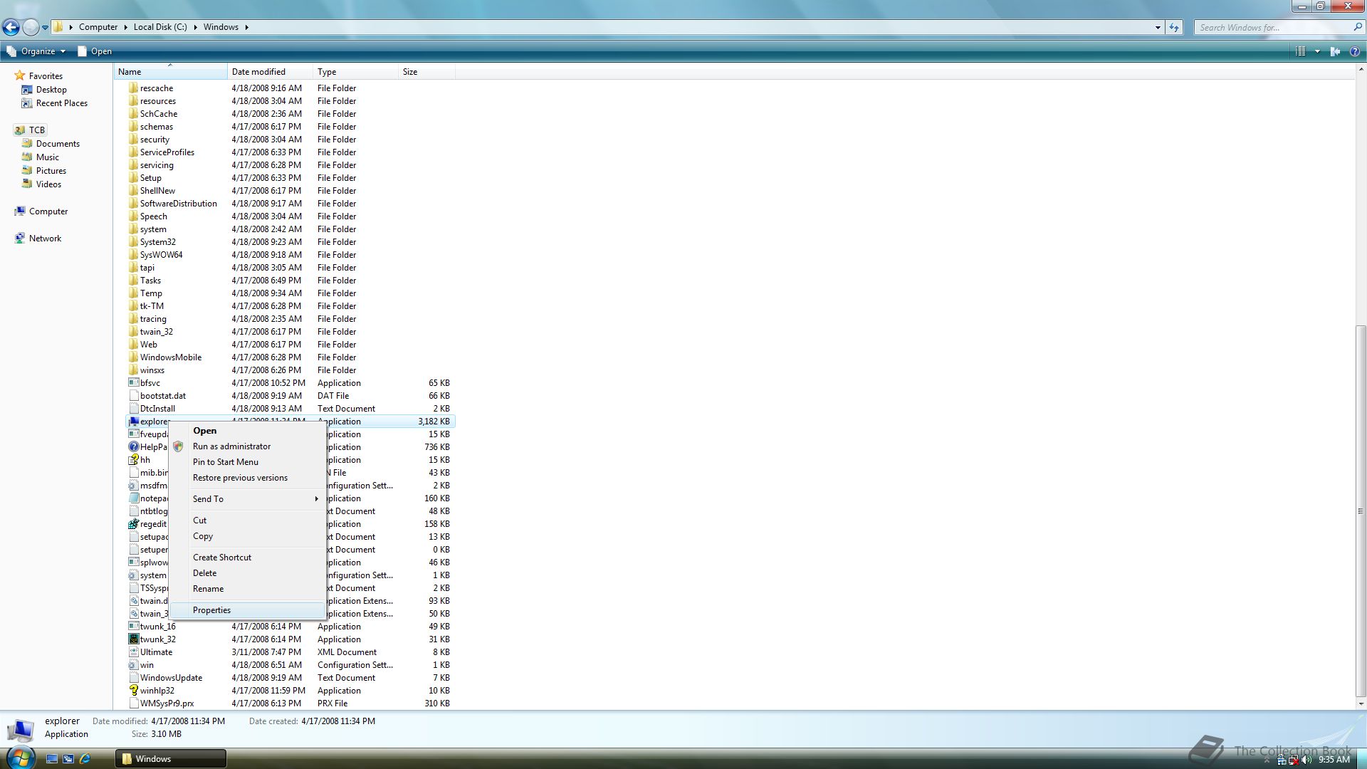Click Show Desktop quick launch icon
Screen dimensions: 1367x769
click(x=52, y=759)
